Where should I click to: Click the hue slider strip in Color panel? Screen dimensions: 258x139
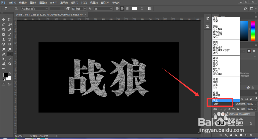(x=253, y=31)
